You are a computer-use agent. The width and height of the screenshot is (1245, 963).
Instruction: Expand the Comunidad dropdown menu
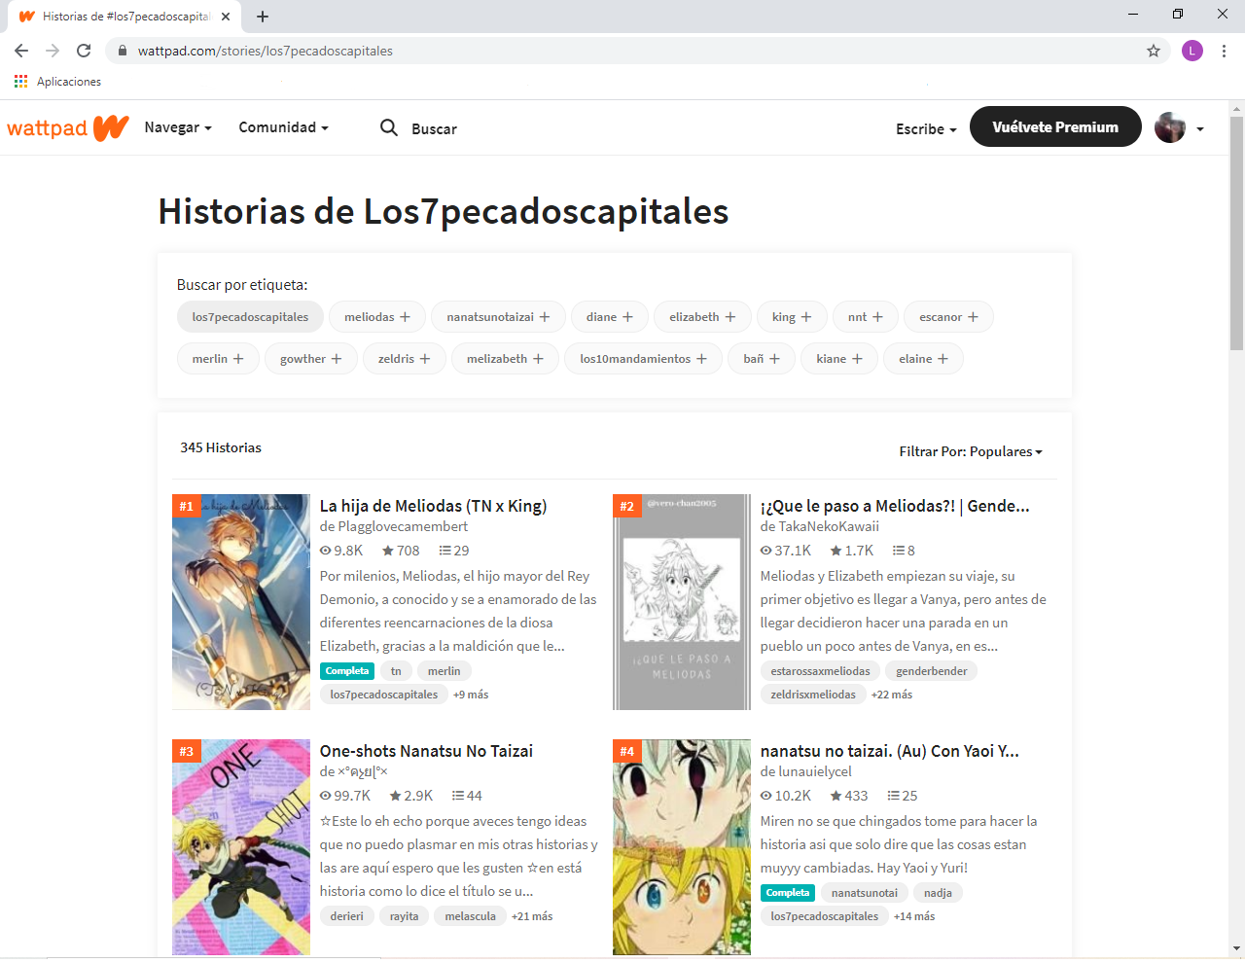tap(284, 127)
